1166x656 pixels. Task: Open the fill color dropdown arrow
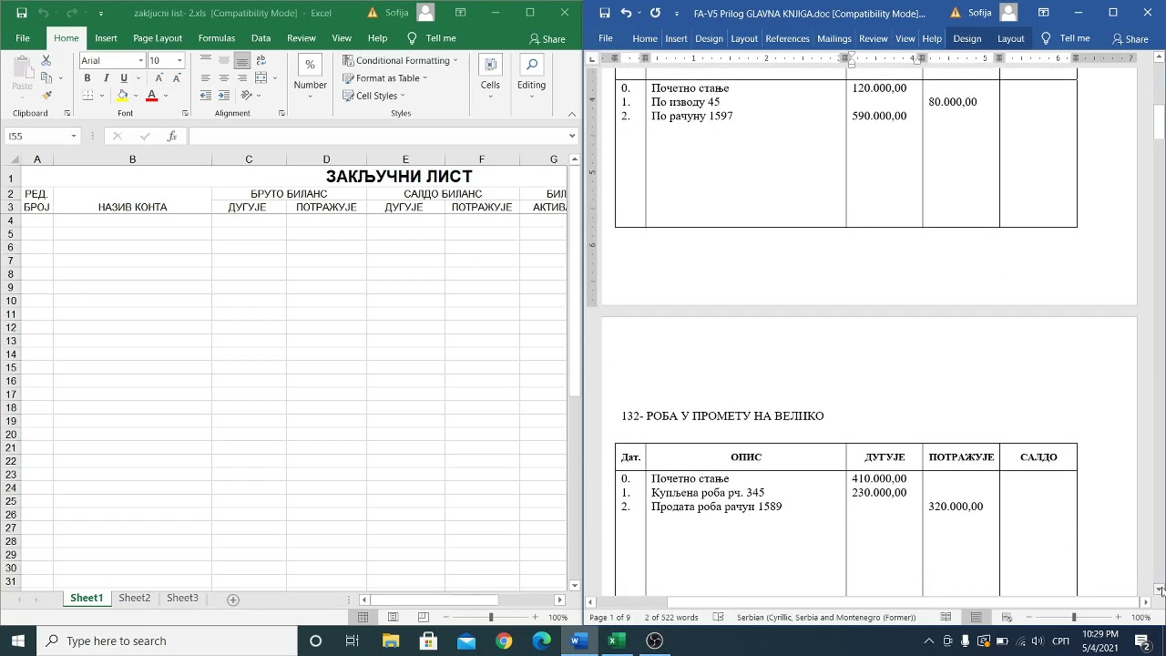[135, 96]
